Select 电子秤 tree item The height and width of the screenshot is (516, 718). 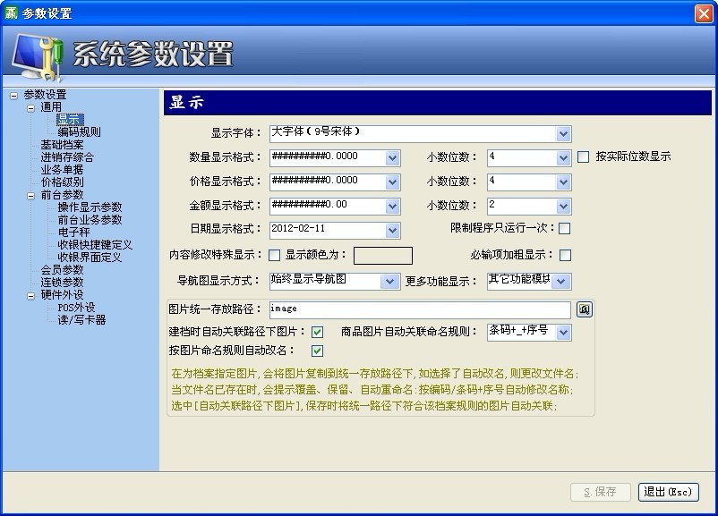(73, 233)
